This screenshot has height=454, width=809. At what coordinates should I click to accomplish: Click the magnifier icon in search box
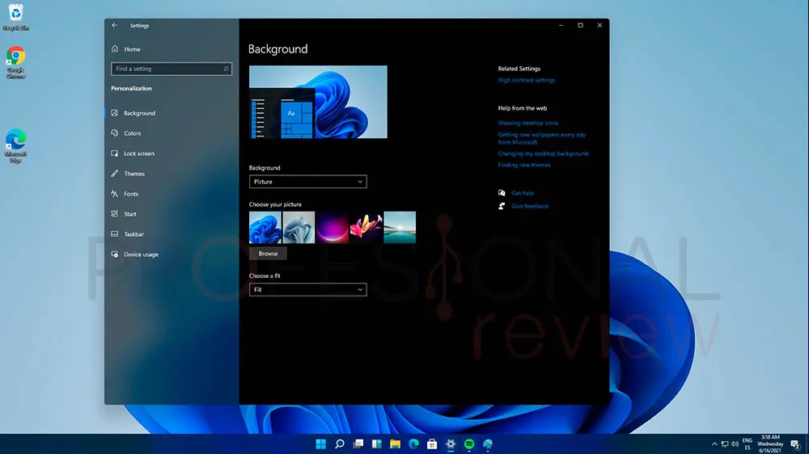[x=226, y=69]
